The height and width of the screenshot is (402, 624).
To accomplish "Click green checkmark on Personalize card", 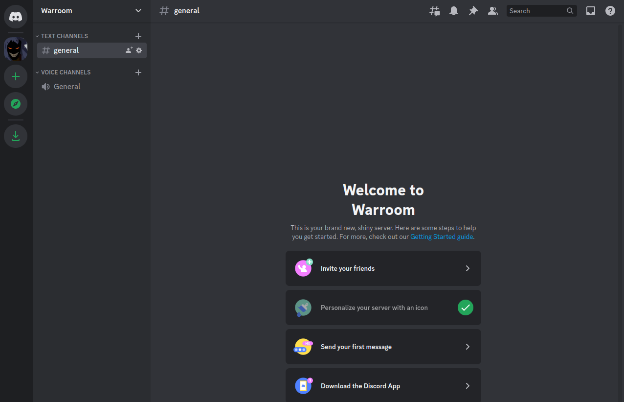I will 466,307.
